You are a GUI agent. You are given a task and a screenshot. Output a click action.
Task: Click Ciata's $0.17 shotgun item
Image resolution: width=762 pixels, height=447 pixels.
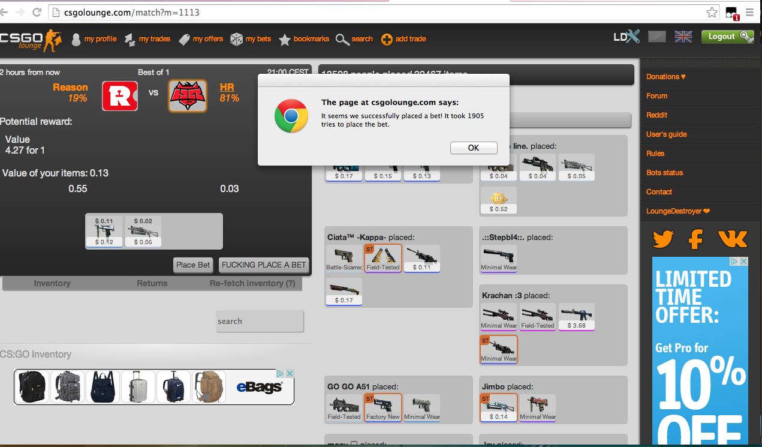(344, 292)
